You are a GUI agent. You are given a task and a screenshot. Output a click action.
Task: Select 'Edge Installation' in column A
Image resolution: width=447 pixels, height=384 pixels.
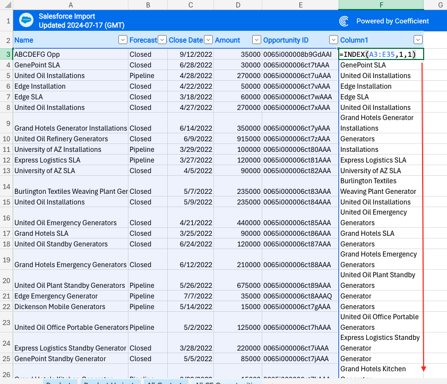pyautogui.click(x=71, y=86)
